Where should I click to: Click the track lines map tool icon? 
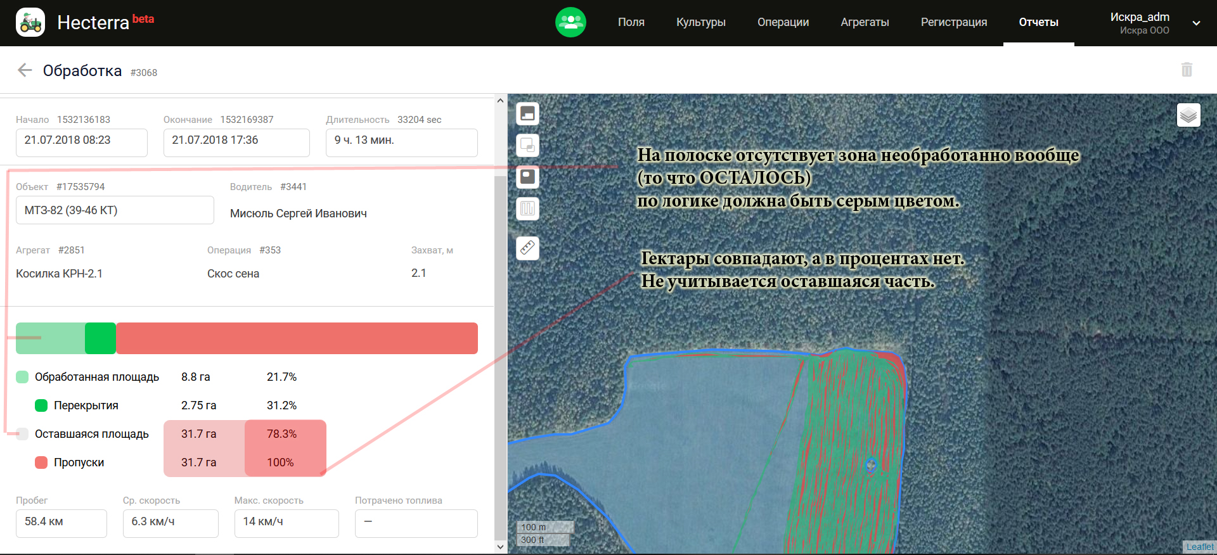pos(527,208)
